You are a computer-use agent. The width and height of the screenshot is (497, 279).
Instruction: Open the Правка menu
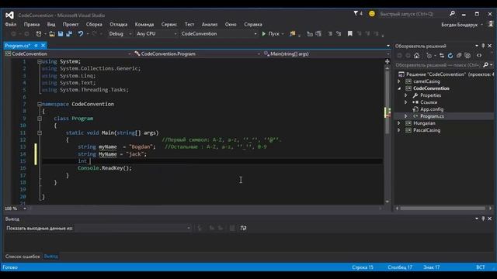(32, 24)
